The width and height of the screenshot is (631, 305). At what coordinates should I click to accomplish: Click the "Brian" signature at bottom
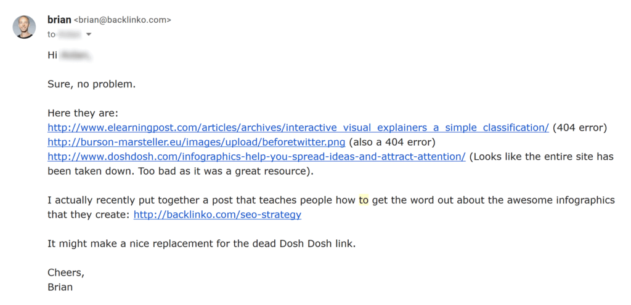point(60,287)
